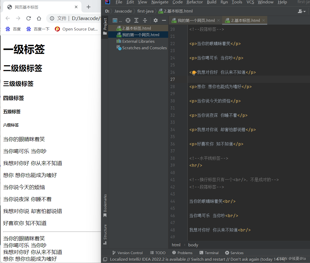Click the 一级标签 heading in the browser
This screenshot has height=263, width=310.
[24, 49]
